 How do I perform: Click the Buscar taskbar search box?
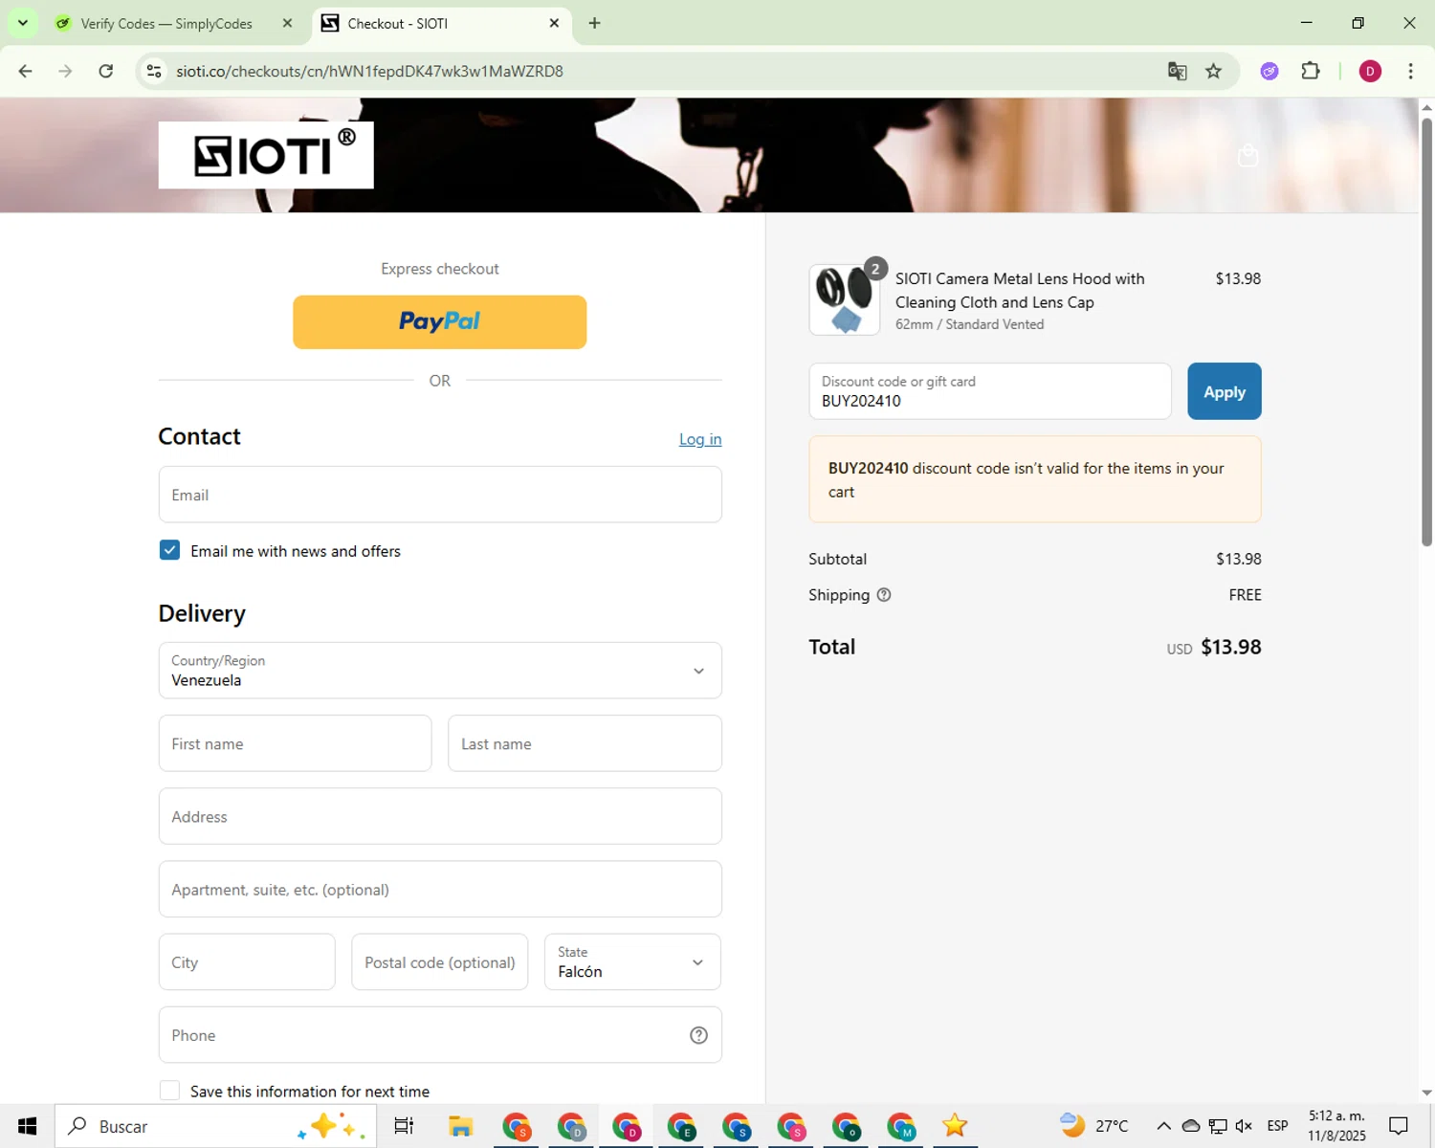tap(215, 1126)
